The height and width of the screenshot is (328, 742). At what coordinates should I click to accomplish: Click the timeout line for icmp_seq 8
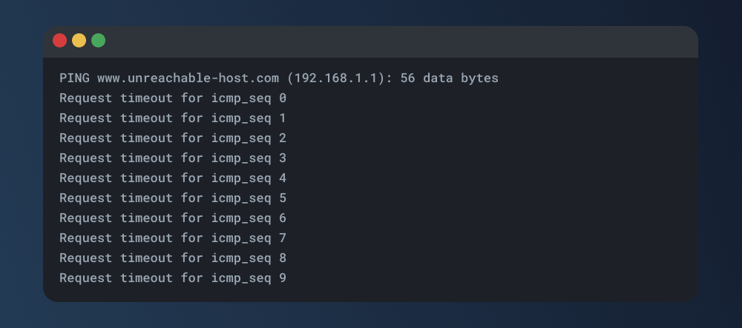pos(172,258)
